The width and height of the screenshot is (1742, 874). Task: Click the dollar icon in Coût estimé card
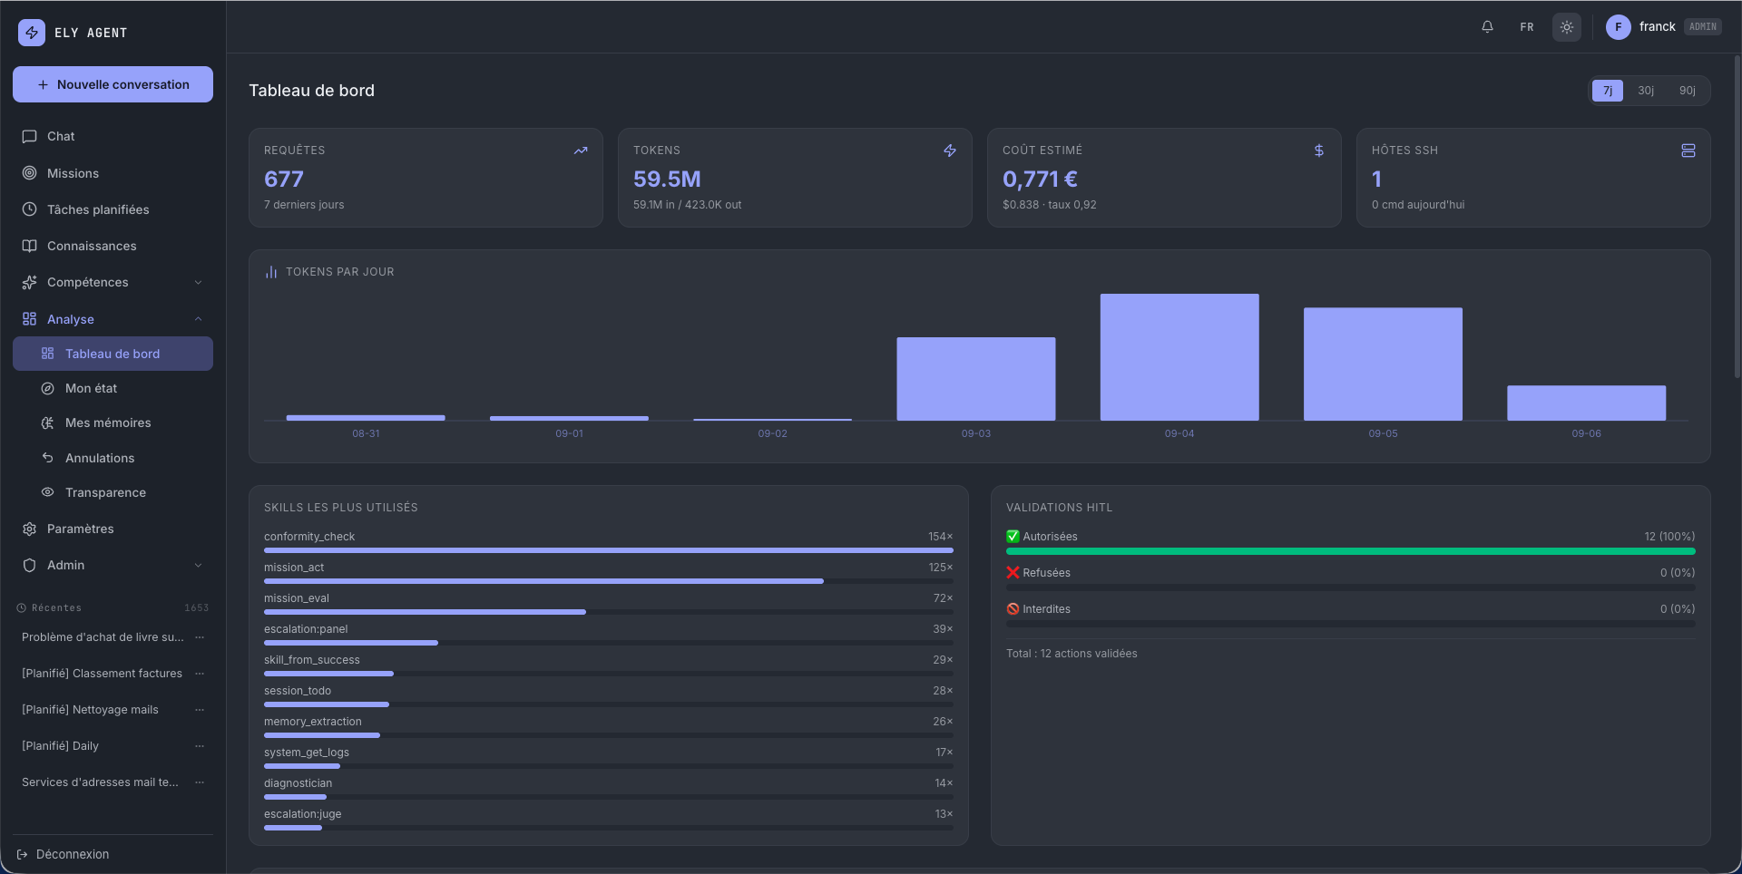point(1319,151)
